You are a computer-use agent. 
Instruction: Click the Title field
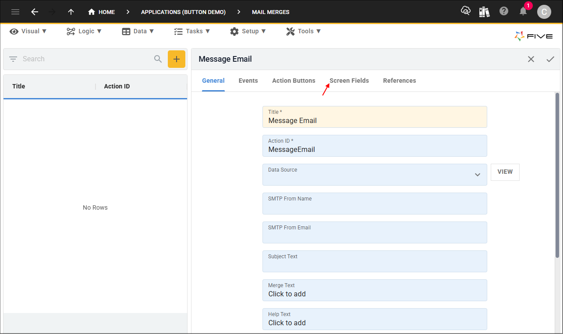[x=375, y=117]
